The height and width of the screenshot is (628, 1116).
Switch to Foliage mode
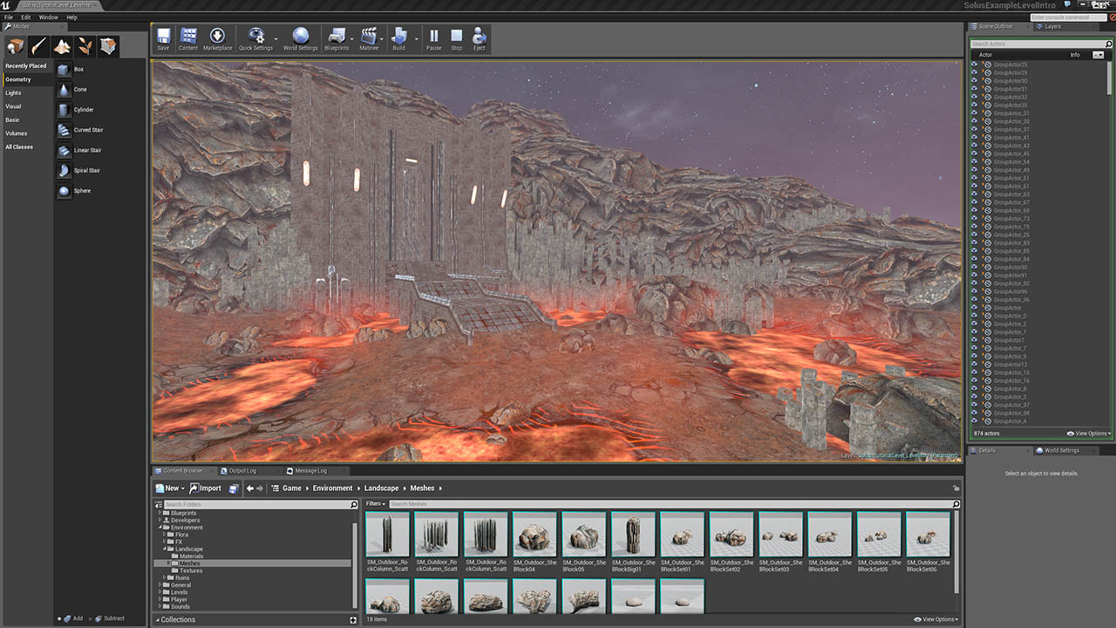[x=85, y=46]
